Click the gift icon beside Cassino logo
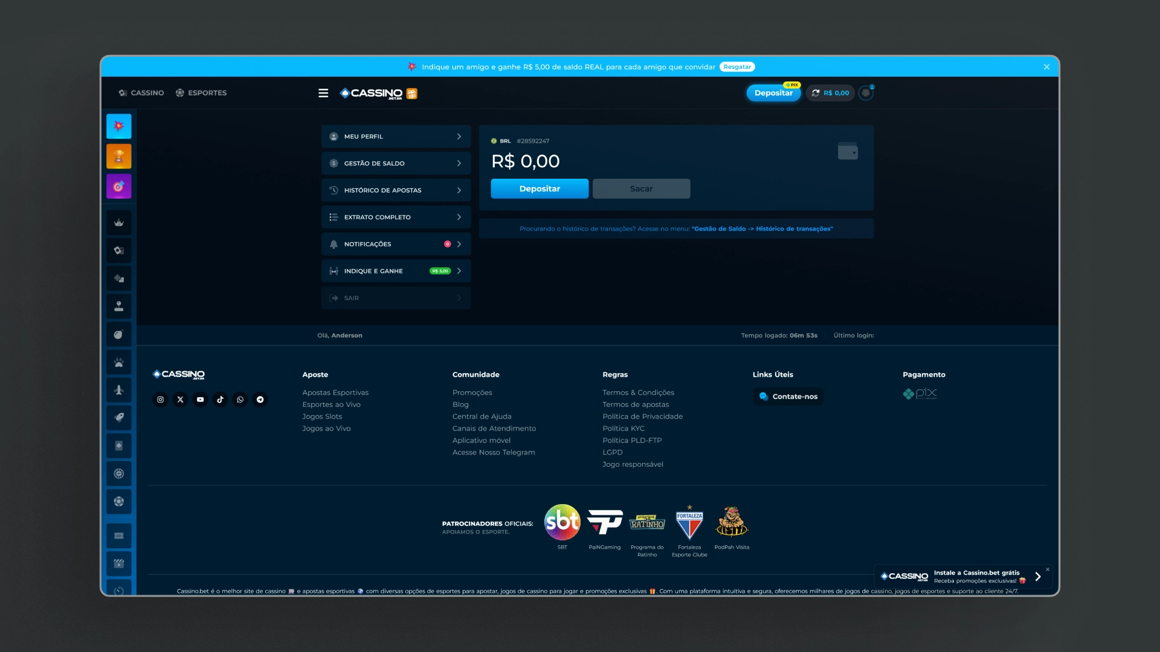Viewport: 1160px width, 652px height. (412, 94)
